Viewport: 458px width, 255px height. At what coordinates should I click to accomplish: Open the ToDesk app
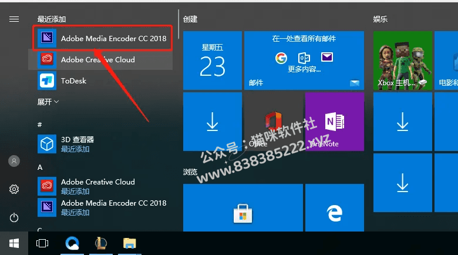click(x=100, y=80)
